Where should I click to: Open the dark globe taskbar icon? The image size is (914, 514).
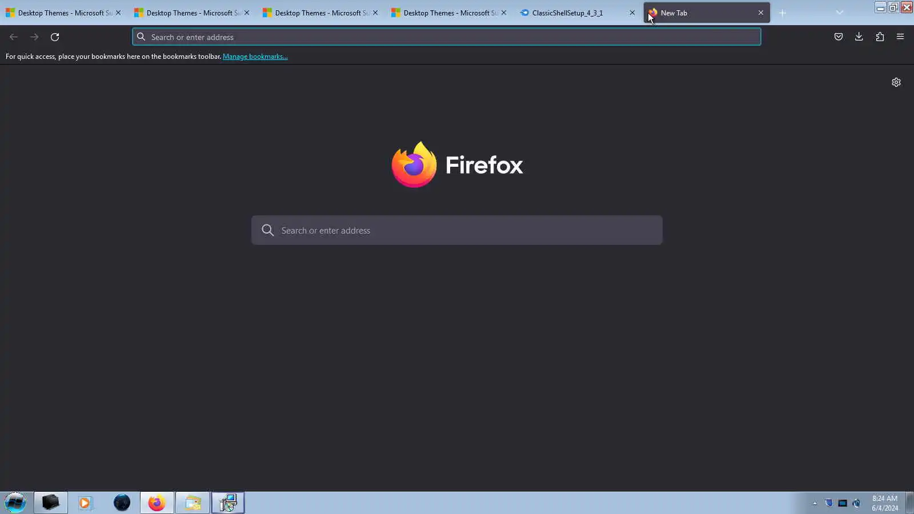point(122,503)
